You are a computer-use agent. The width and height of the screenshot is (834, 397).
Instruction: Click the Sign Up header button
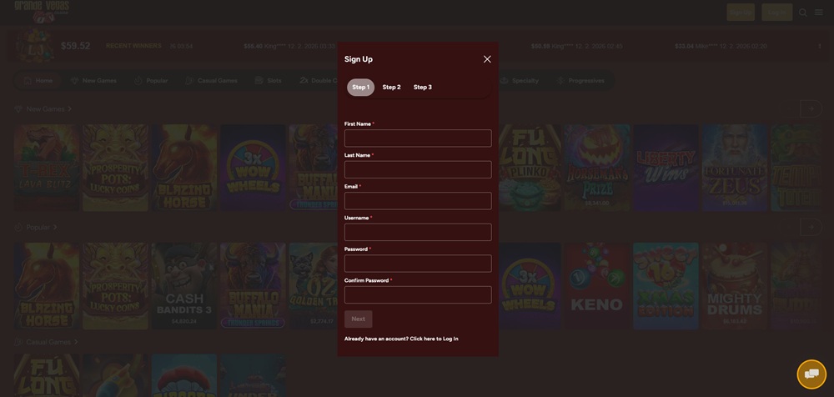point(741,13)
